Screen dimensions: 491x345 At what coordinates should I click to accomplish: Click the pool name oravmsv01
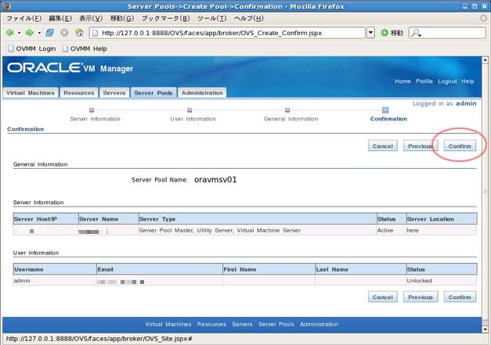click(x=215, y=180)
